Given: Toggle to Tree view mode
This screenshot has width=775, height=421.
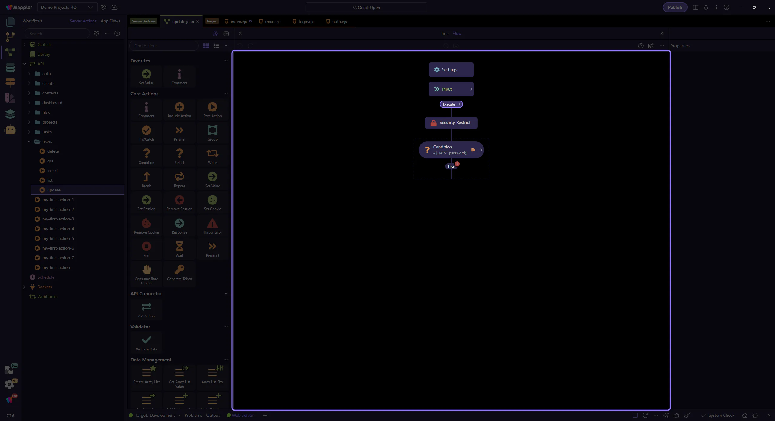Looking at the screenshot, I should 444,33.
